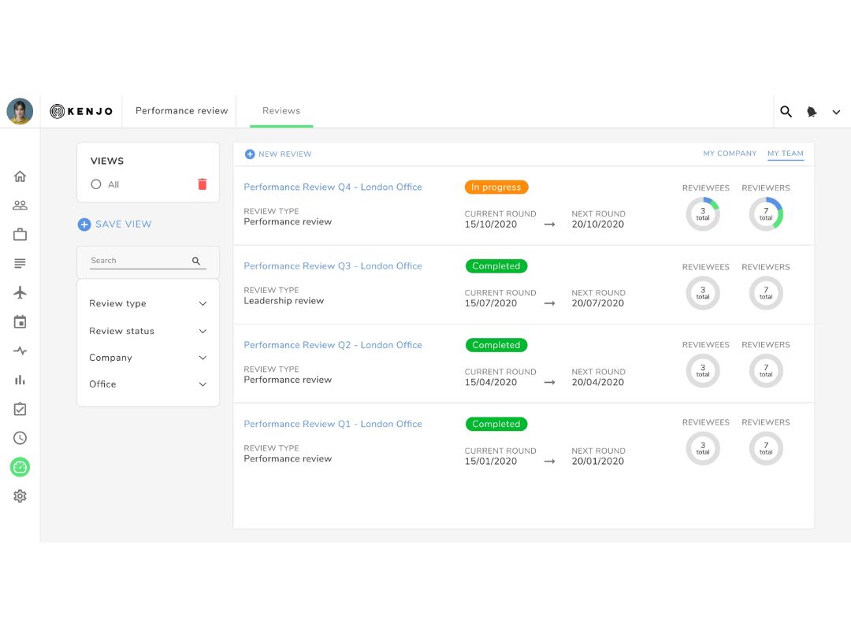Open Performance Review Q3 - London Office
The width and height of the screenshot is (851, 638).
point(333,266)
